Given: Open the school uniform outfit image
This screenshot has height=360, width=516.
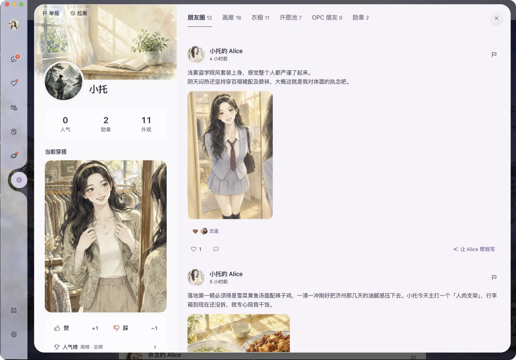Looking at the screenshot, I should click(x=230, y=155).
